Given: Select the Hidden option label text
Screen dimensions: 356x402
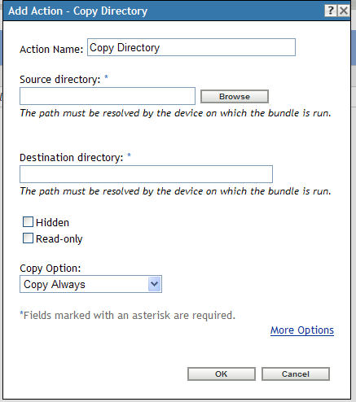Looking at the screenshot, I should pos(52,223).
